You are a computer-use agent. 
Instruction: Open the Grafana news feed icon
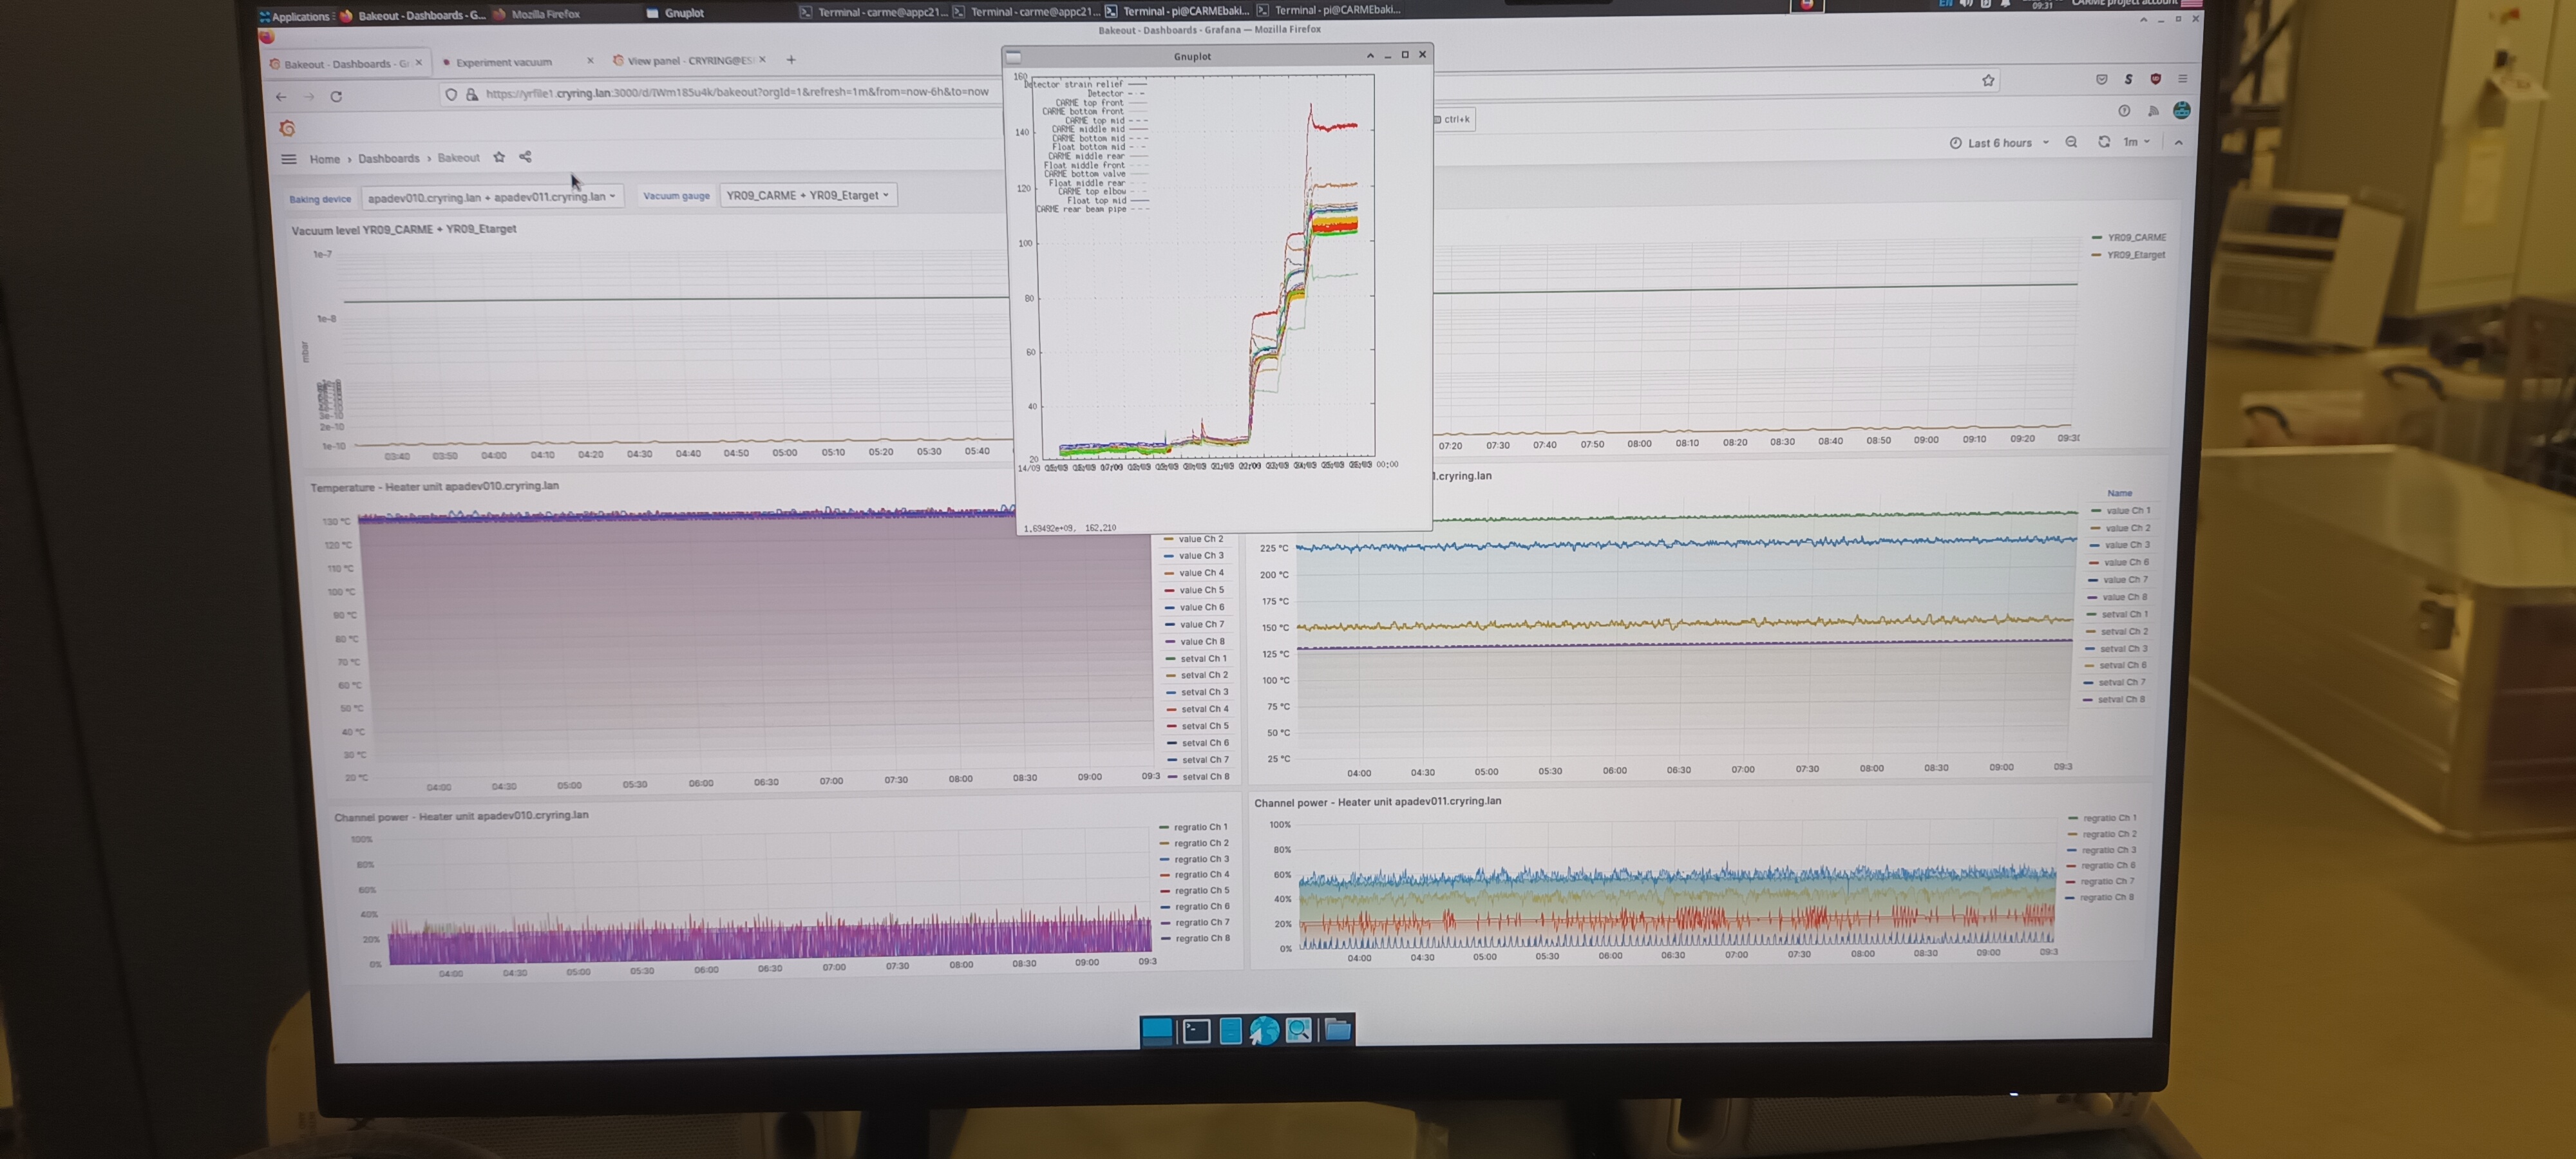click(2153, 111)
